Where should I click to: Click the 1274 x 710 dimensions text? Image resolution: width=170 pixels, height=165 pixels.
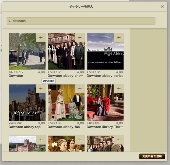pyautogui.click(x=16, y=72)
